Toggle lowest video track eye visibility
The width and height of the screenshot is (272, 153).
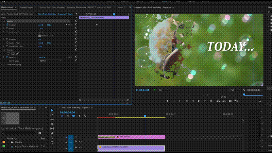[x=80, y=148]
